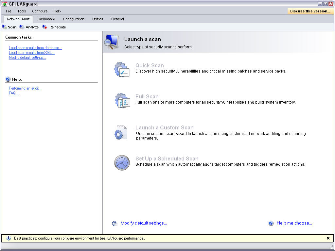335x251 pixels.
Task: Start the Quick Scan option
Action: (150, 65)
